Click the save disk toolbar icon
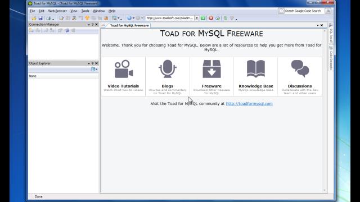The image size is (360, 202). coord(40,18)
